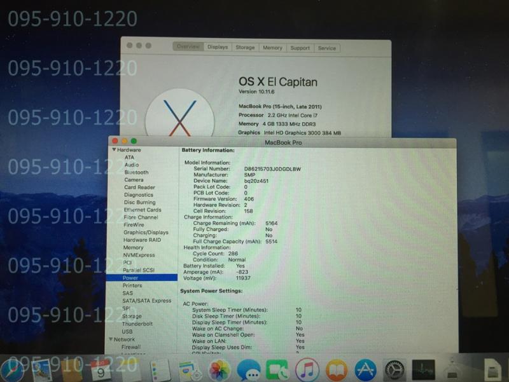Open FaceTime from the Dock
Viewport: 509px width, 382px height.
pyautogui.click(x=278, y=370)
